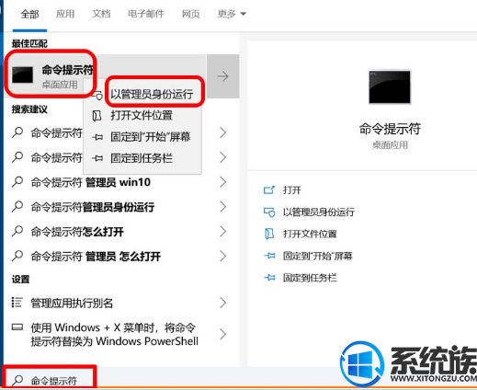Expand chevron for 命令提示符怎么打开 suggestion
This screenshot has height=390, width=477.
(223, 232)
